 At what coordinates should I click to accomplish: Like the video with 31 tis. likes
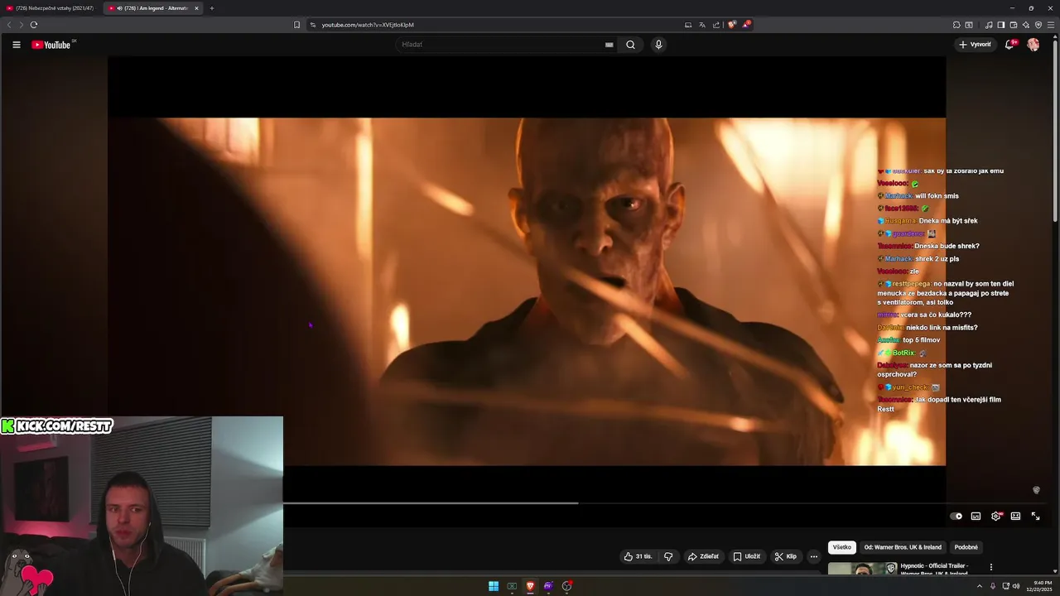click(638, 556)
